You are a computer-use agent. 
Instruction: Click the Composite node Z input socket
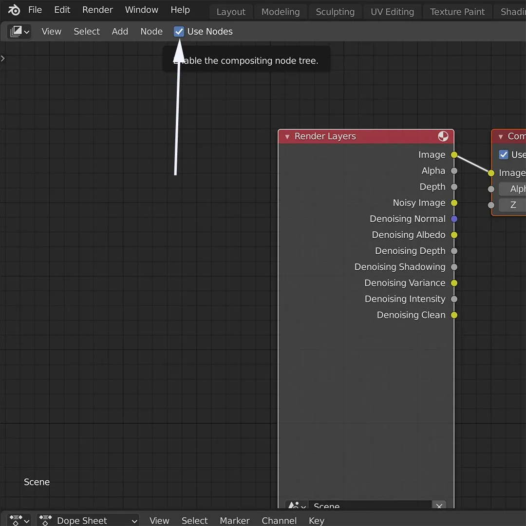point(491,205)
